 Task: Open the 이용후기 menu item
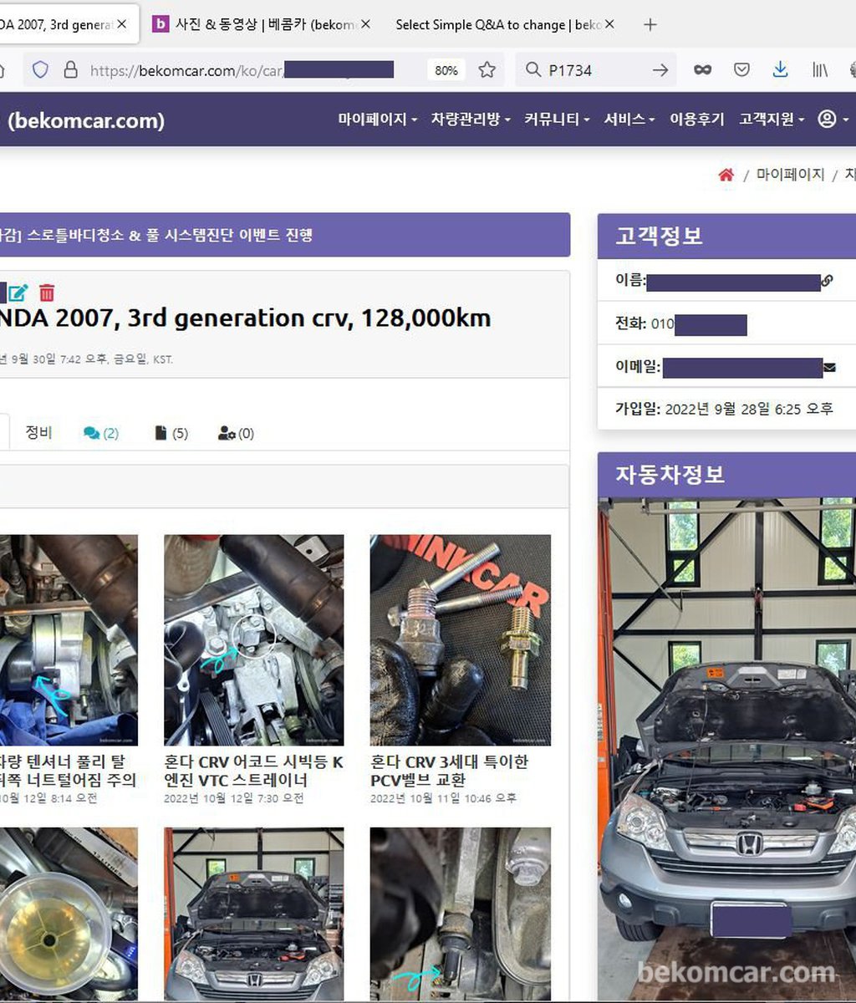pyautogui.click(x=696, y=120)
